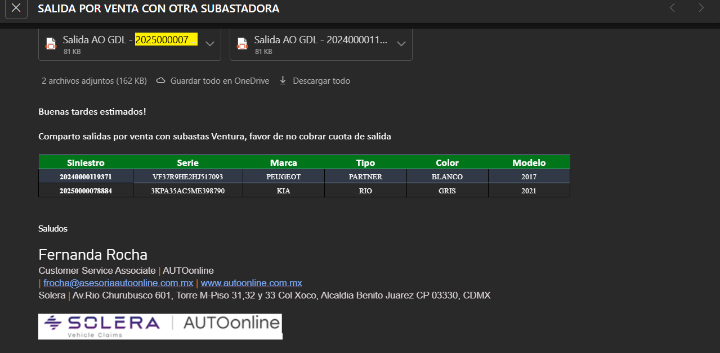The width and height of the screenshot is (720, 353).
Task: Open the www.autoonline.com.mx website link
Action: point(252,283)
